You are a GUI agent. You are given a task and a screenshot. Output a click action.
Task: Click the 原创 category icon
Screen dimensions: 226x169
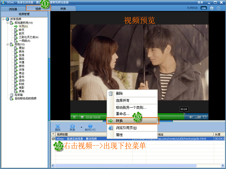point(16,48)
